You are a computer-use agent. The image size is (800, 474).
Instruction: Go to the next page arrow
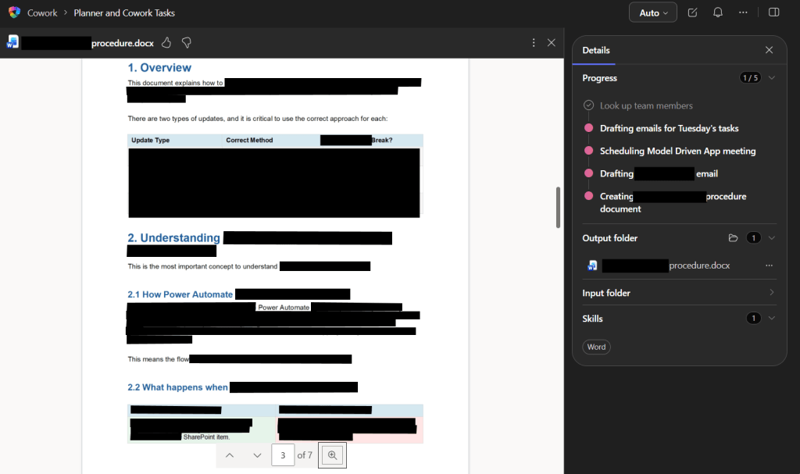coord(257,455)
